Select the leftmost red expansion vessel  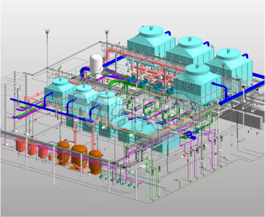point(21,145)
